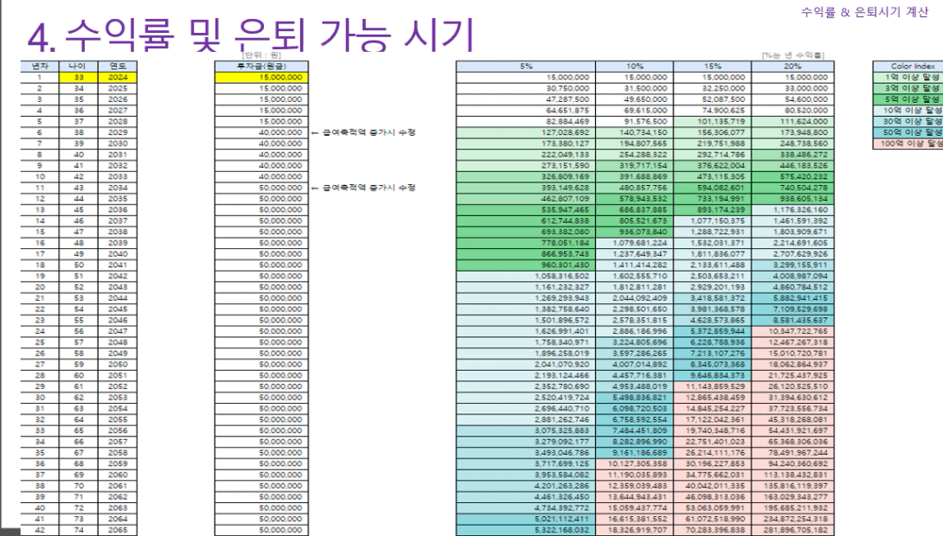This screenshot has height=536, width=943.
Task: Pick the 1억 이상 달성 legend swatch
Action: pyautogui.click(x=908, y=78)
